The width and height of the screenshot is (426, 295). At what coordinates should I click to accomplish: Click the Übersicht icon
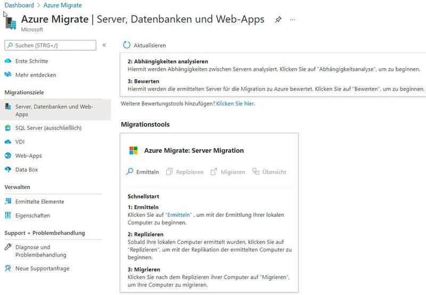256,171
